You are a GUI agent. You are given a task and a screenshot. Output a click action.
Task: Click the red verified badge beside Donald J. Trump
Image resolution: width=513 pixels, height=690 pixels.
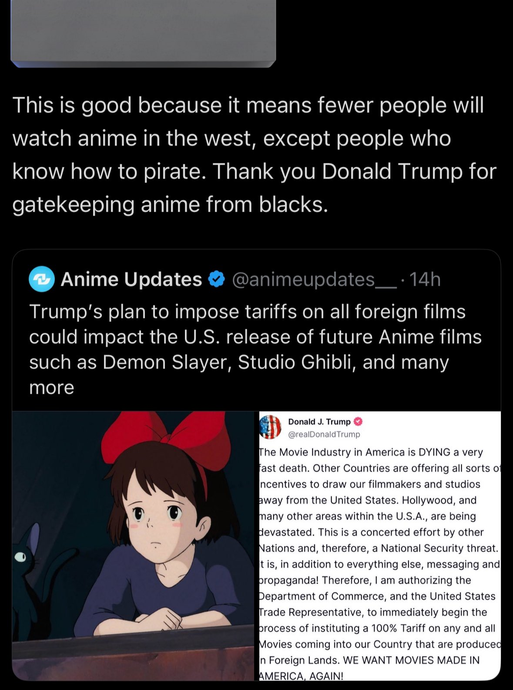[358, 422]
